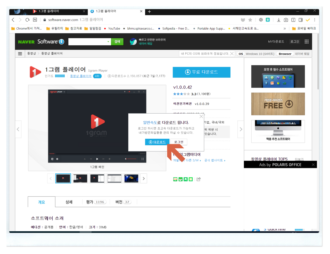Open the 버전 37 tab

tap(123, 202)
